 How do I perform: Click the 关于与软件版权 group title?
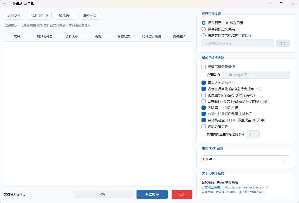(x=213, y=173)
